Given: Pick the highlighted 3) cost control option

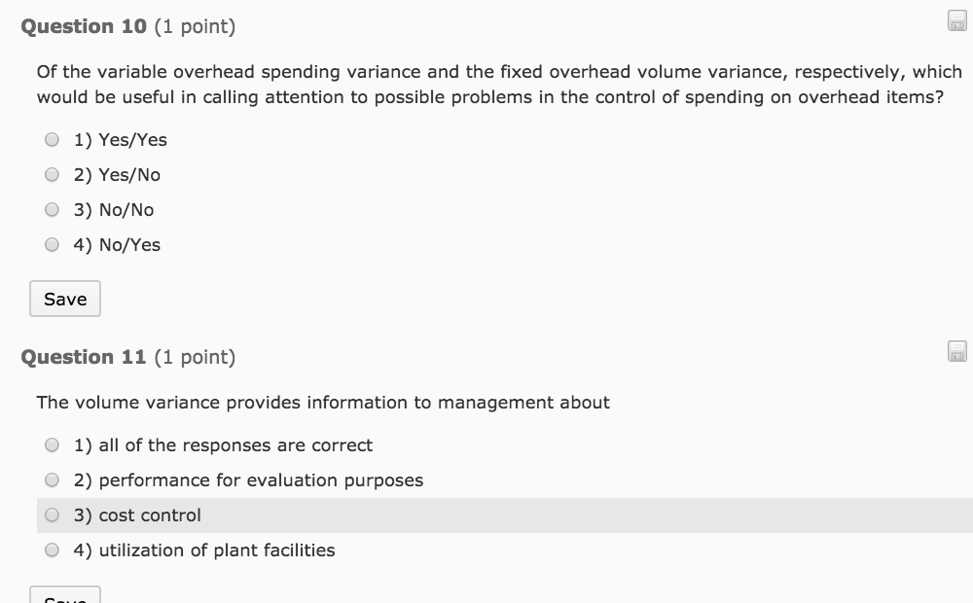Looking at the screenshot, I should pos(52,514).
